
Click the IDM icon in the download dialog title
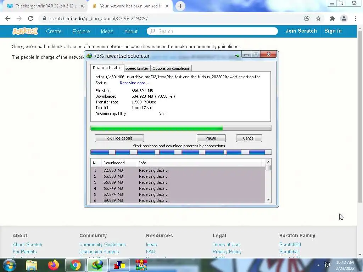[x=89, y=56]
